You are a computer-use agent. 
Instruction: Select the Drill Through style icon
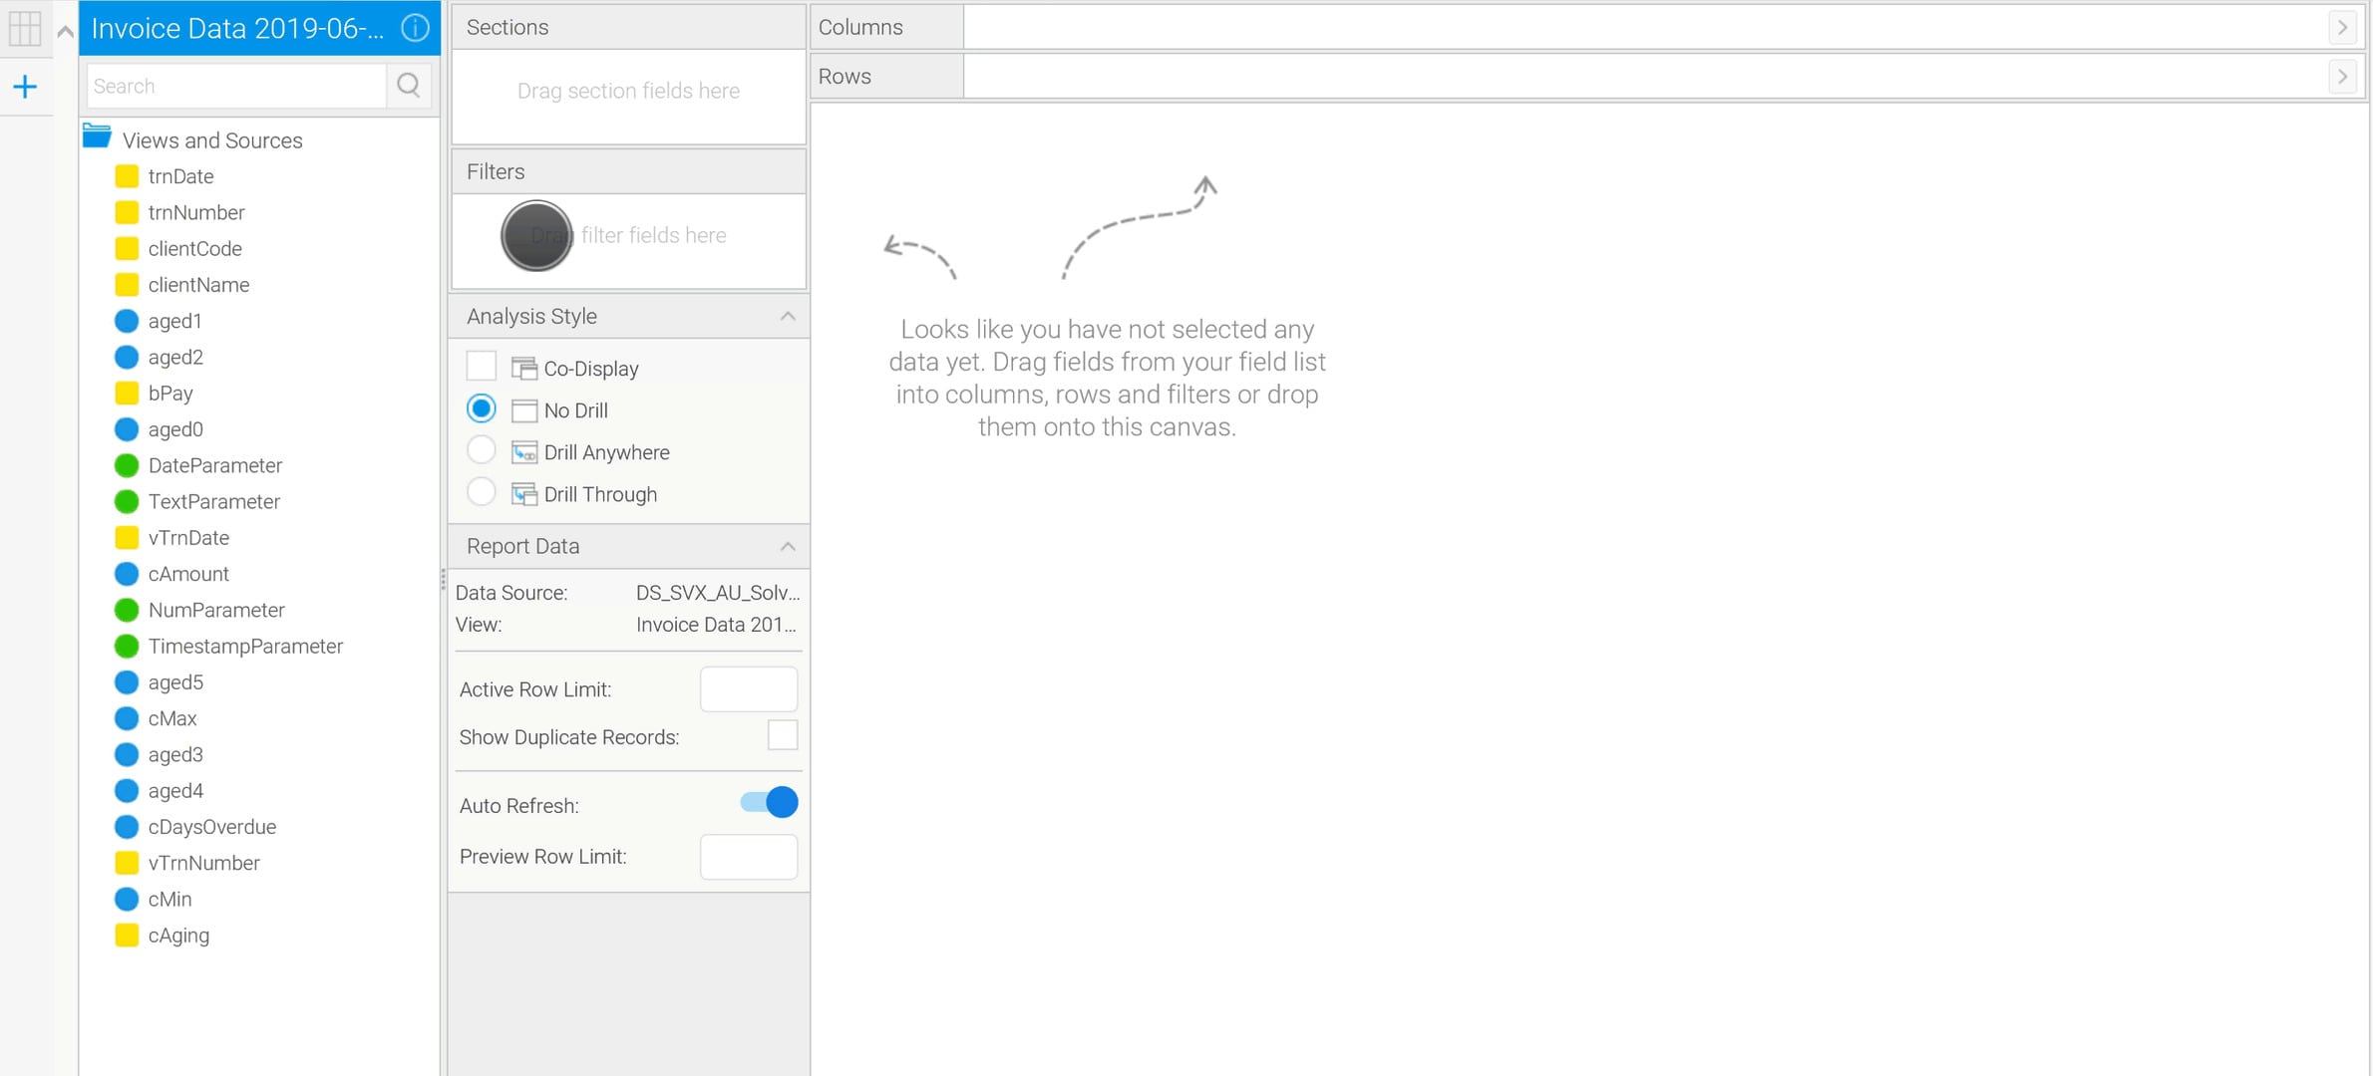pos(524,494)
